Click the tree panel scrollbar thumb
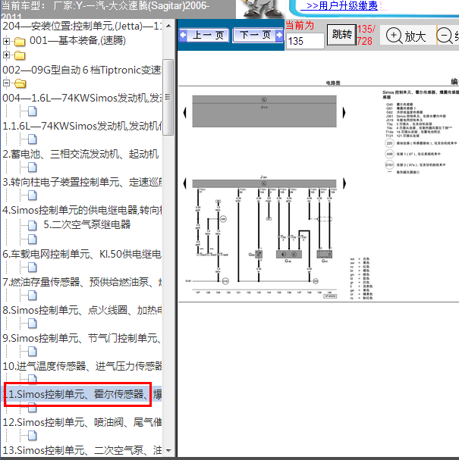This screenshot has width=459, height=460. point(168,97)
